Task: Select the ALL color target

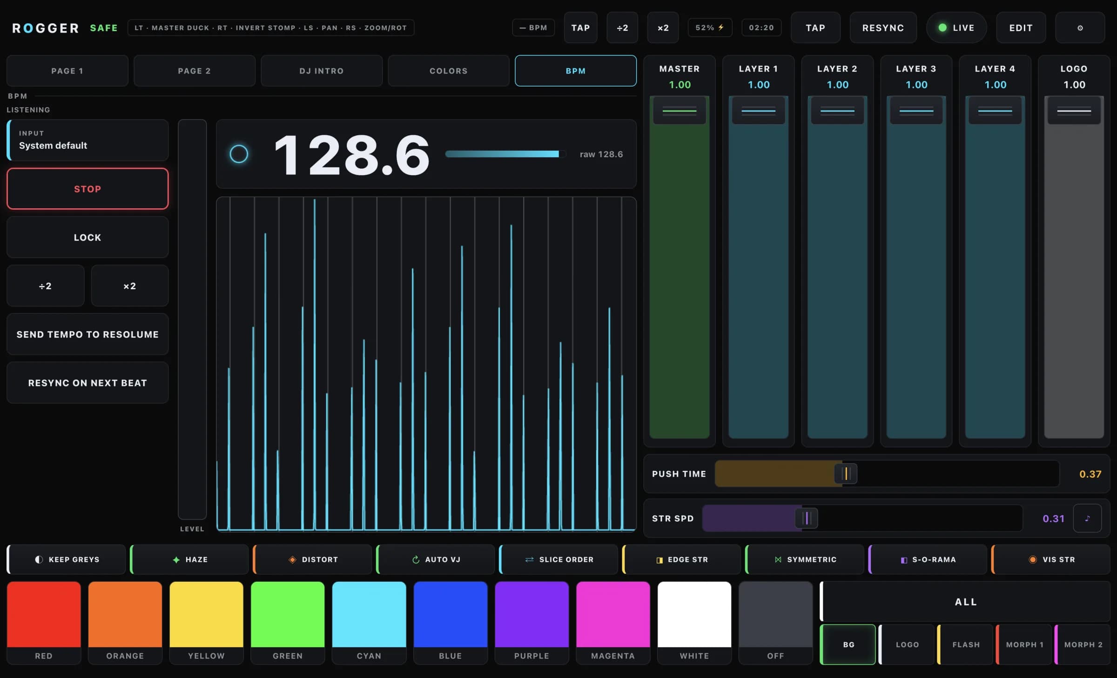Action: 965,602
